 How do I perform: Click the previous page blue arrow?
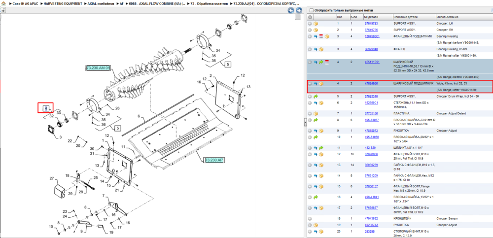[x=291, y=10]
